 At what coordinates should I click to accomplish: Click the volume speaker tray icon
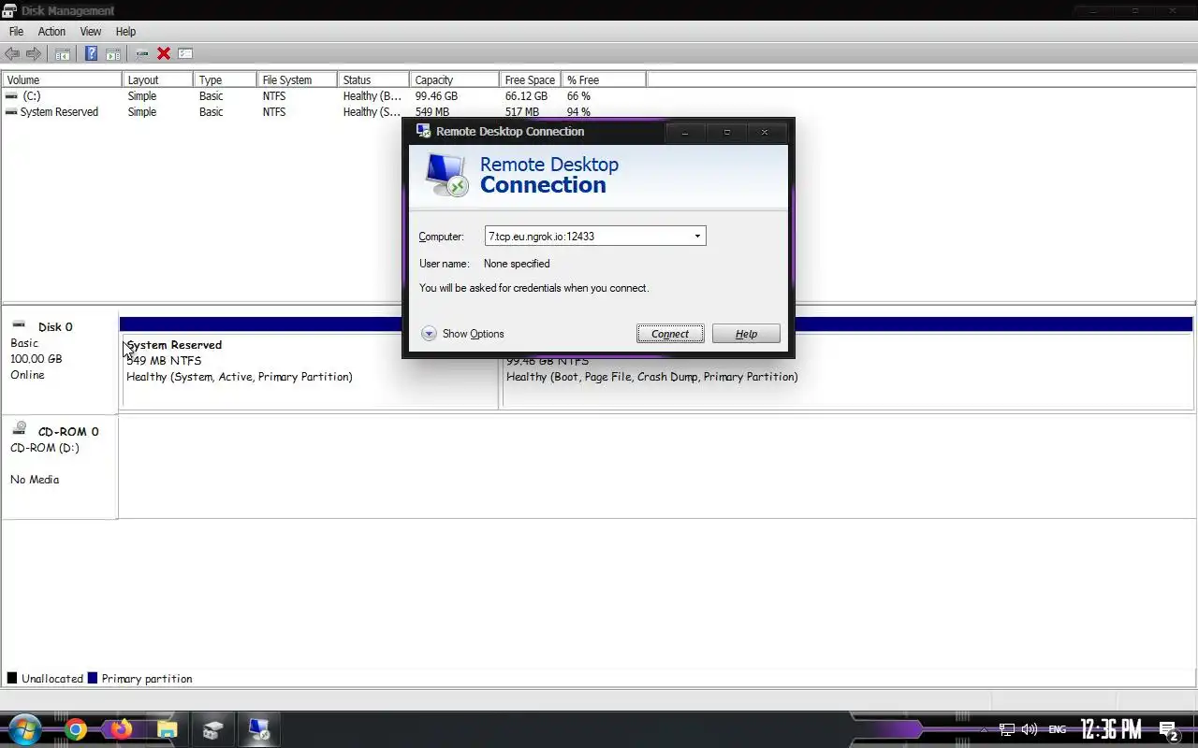pyautogui.click(x=1030, y=729)
